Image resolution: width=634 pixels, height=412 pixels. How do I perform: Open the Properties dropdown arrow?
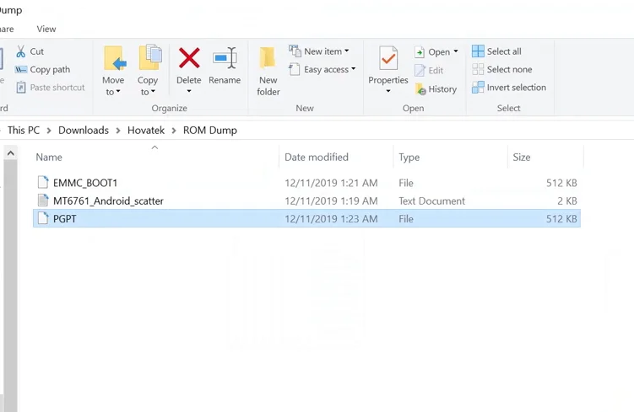pyautogui.click(x=388, y=91)
